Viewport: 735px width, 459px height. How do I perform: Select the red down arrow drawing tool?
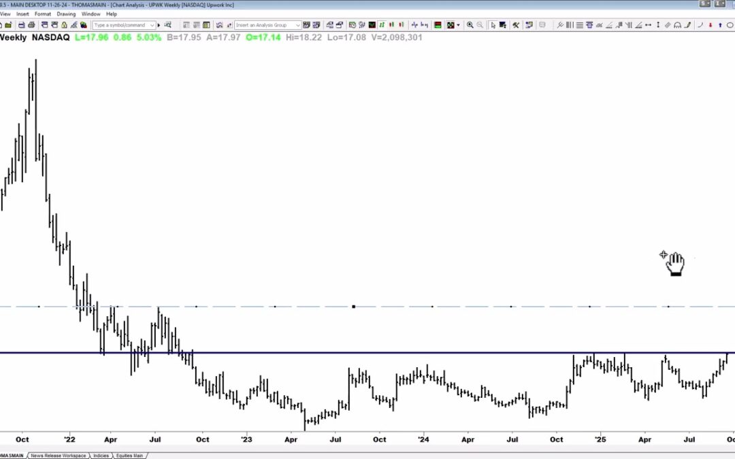coord(710,25)
